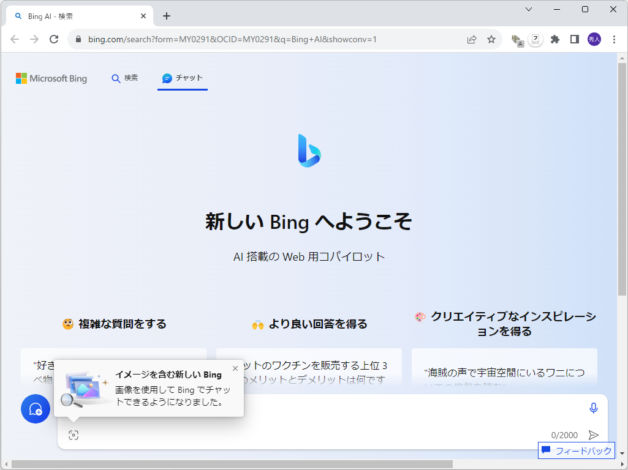Open the Chrome three-dot menu
This screenshot has width=628, height=470.
pyautogui.click(x=615, y=39)
